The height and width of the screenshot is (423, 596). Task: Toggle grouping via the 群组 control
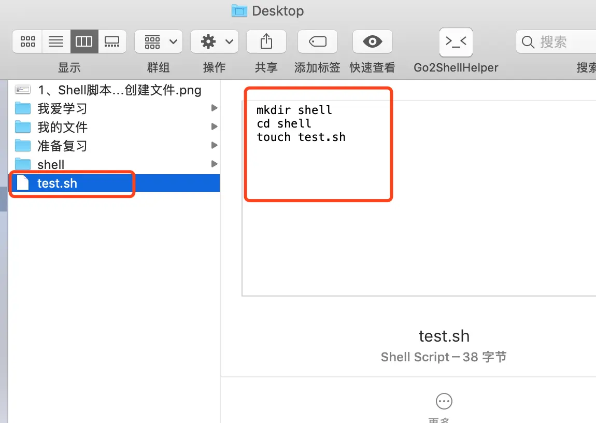coord(152,41)
